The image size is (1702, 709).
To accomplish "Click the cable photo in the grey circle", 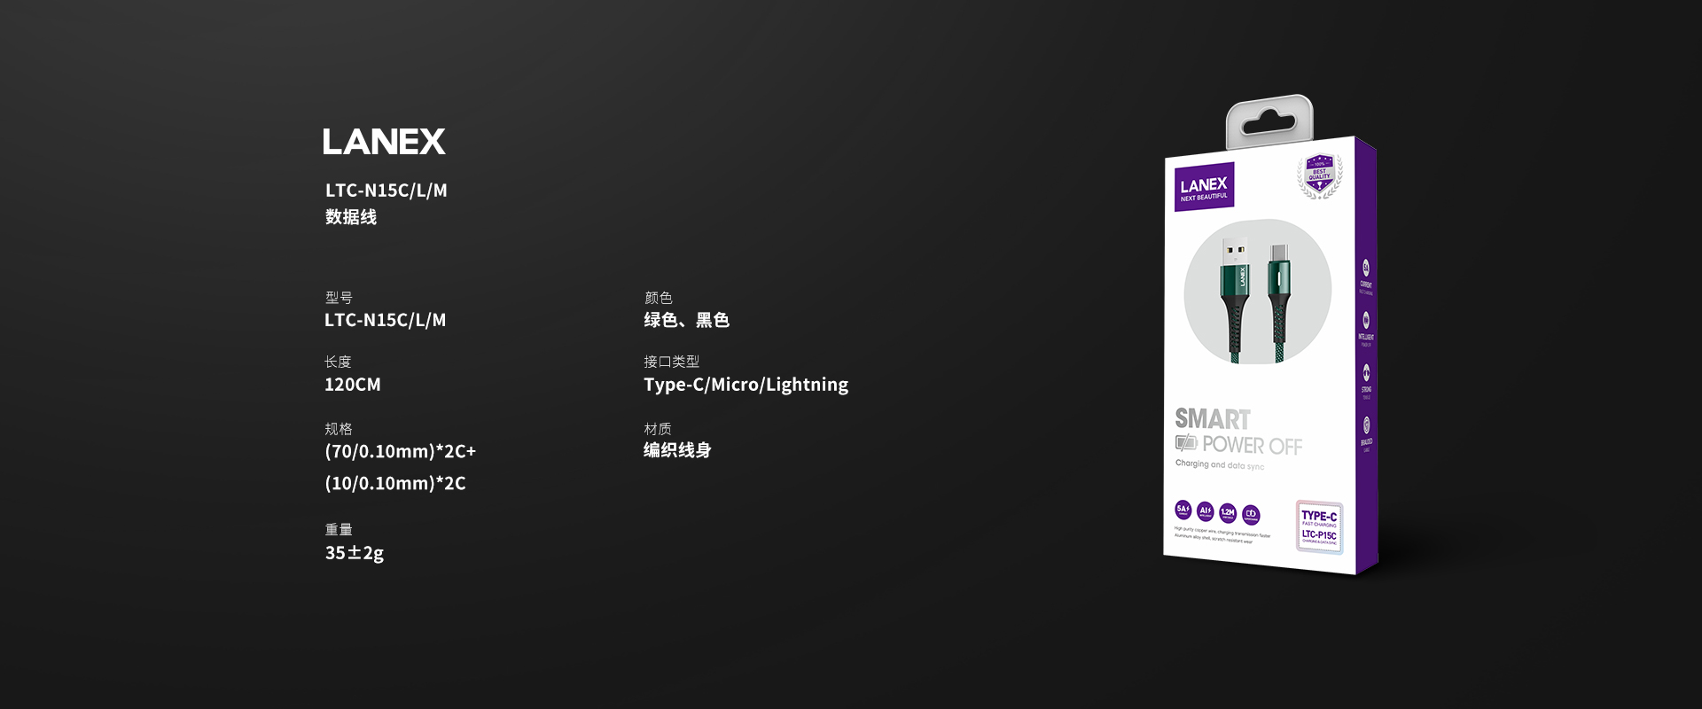I will pyautogui.click(x=1257, y=292).
